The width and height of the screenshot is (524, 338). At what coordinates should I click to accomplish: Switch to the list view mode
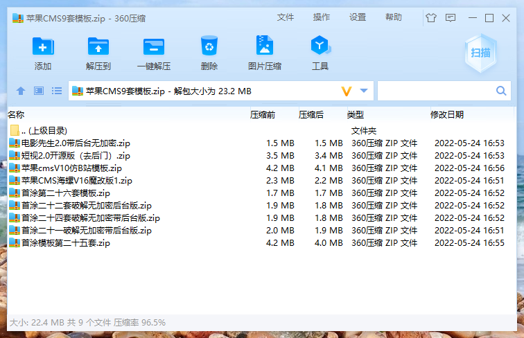pyautogui.click(x=57, y=91)
